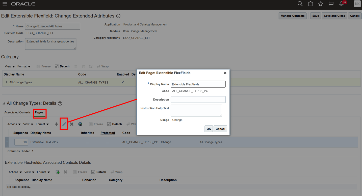Click the X delete icon in Associated Contexts Details toolbar
The width and height of the screenshot is (362, 196).
coord(65,172)
